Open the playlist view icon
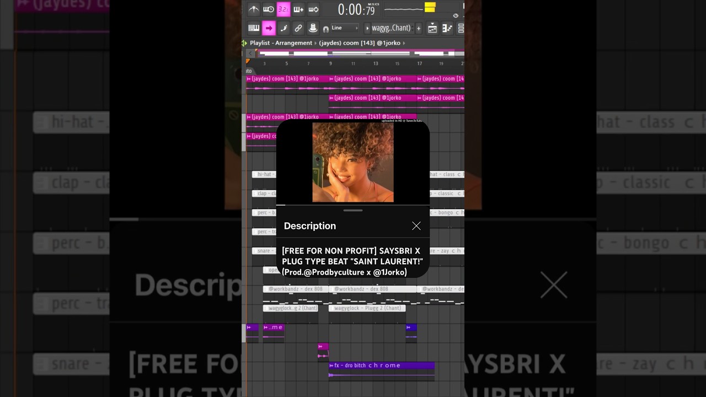This screenshot has width=706, height=397. [x=432, y=28]
